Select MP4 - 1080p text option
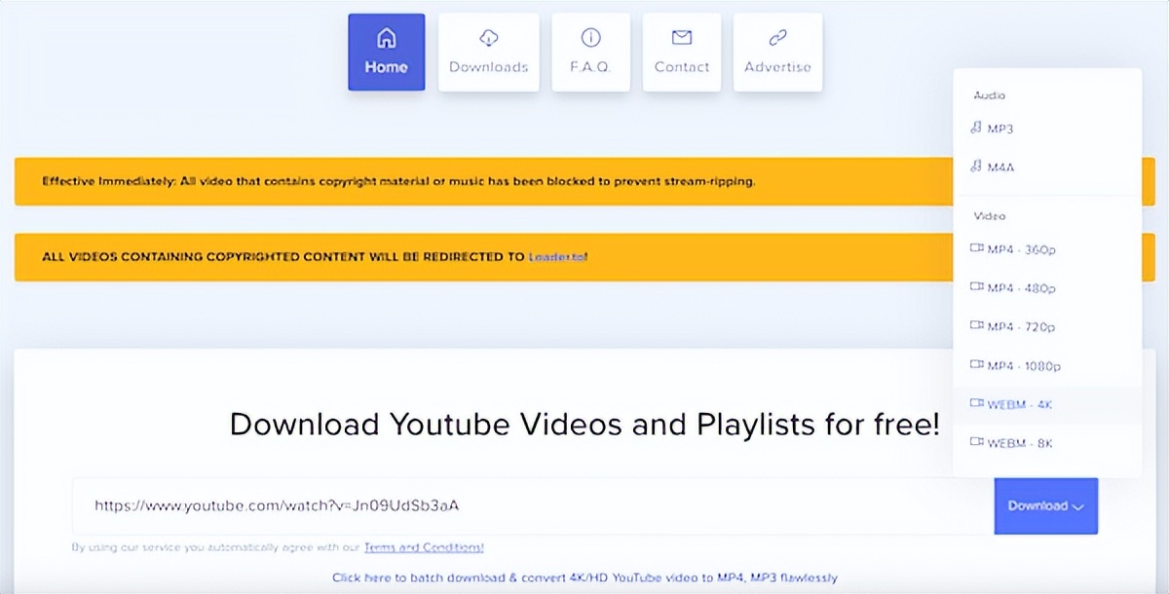The image size is (1169, 594). click(x=1024, y=366)
